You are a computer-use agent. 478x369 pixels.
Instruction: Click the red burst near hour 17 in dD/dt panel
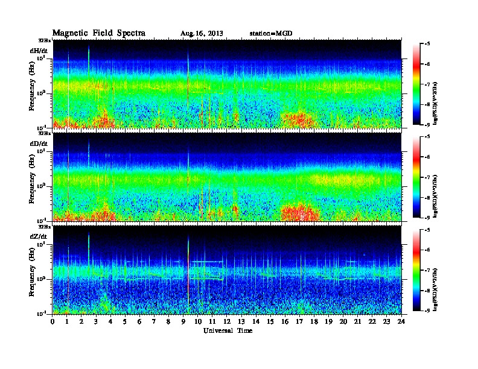click(x=300, y=212)
